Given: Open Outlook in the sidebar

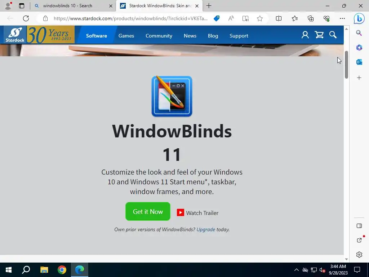Looking at the screenshot, I should (x=359, y=62).
